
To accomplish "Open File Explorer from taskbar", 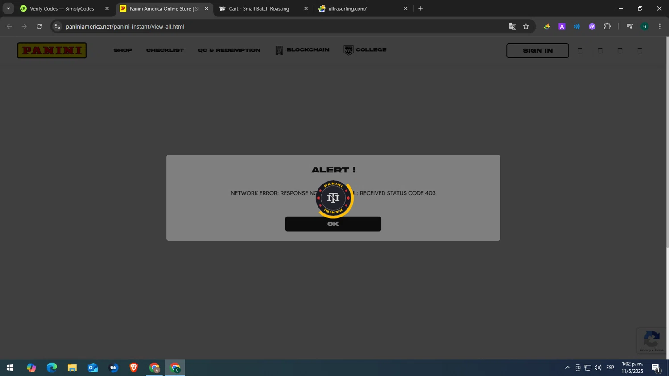I will 72,368.
